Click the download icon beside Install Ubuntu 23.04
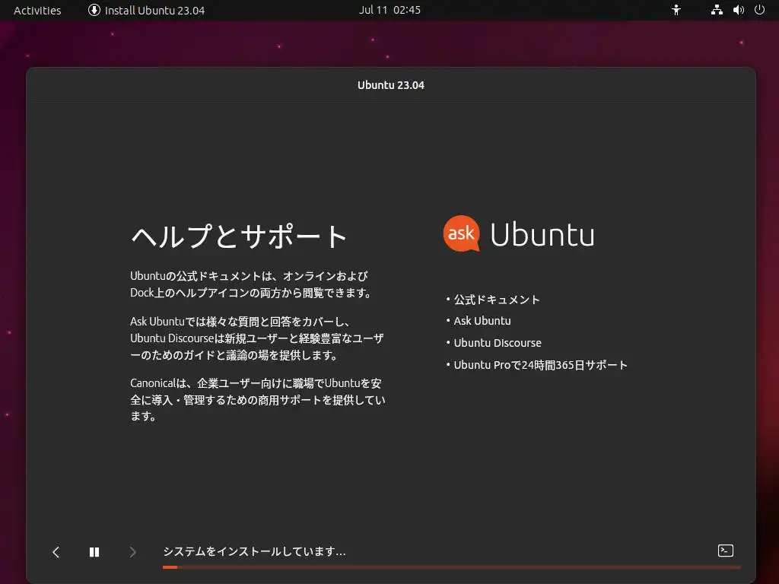The width and height of the screenshot is (779, 584). (x=94, y=10)
